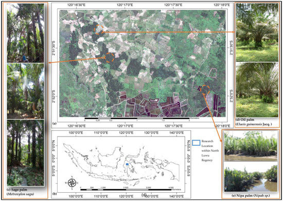Click the orange dashed circle near oil palm
This screenshot has height=201, width=283.
click(99, 30)
